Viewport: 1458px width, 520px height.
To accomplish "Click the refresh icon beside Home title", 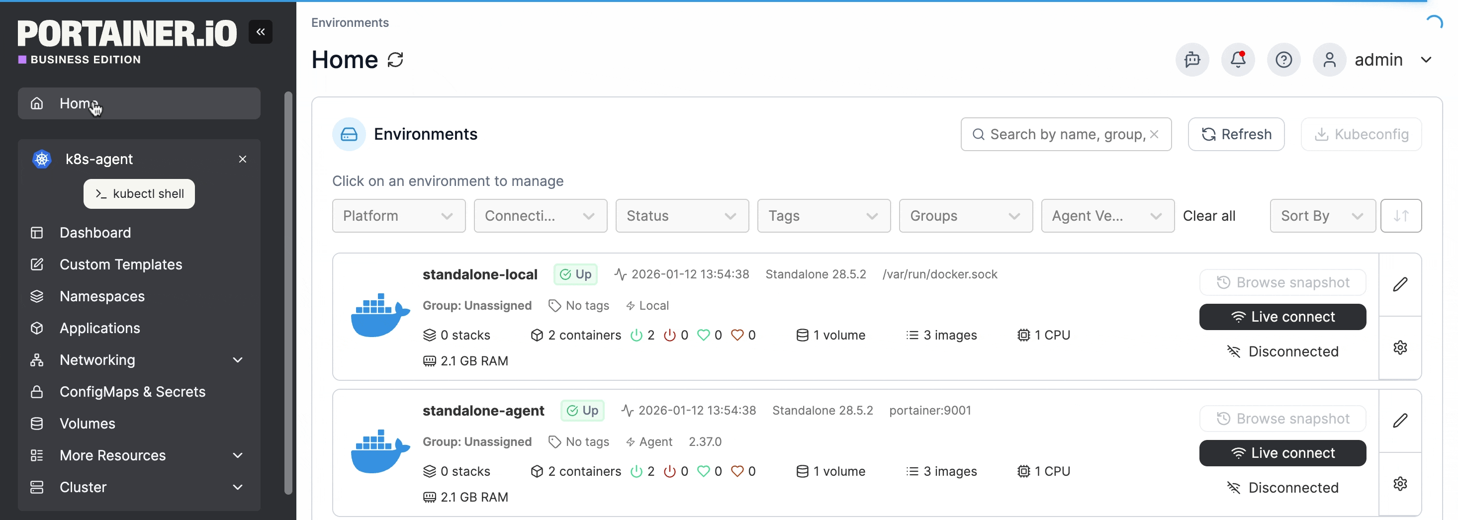I will point(395,60).
